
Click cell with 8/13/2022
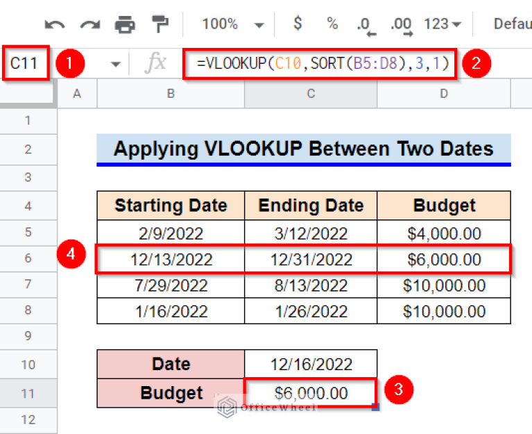point(311,285)
